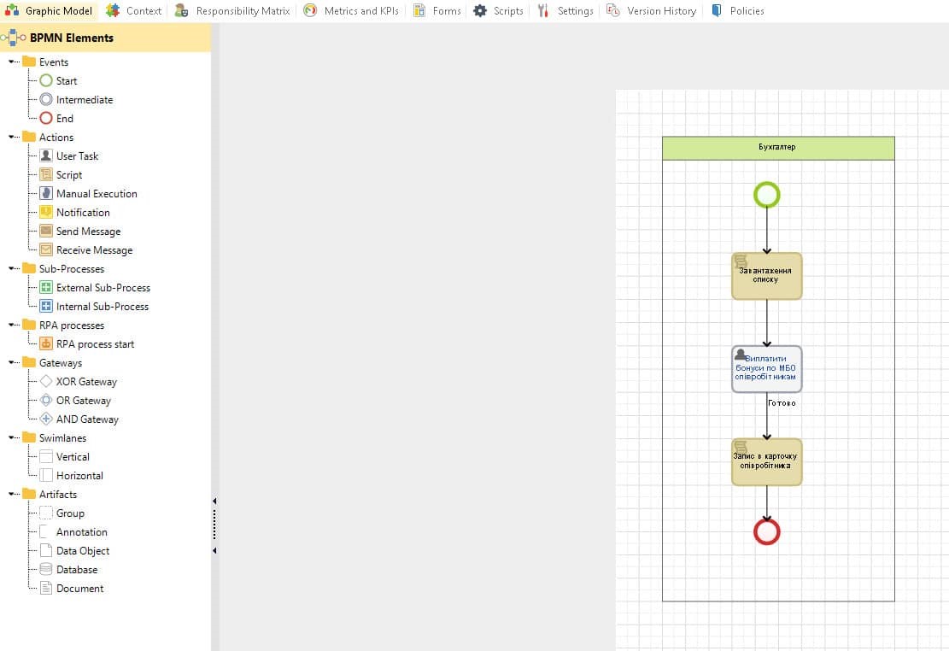Click the XOR Gateway diamond icon

pyautogui.click(x=46, y=382)
